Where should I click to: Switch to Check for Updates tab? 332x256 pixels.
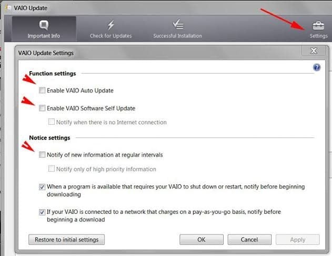[110, 29]
